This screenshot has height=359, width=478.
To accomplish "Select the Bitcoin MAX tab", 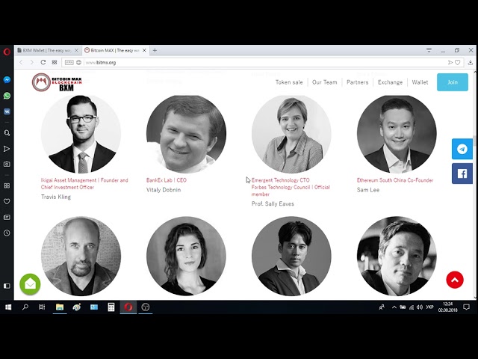I will click(x=112, y=50).
